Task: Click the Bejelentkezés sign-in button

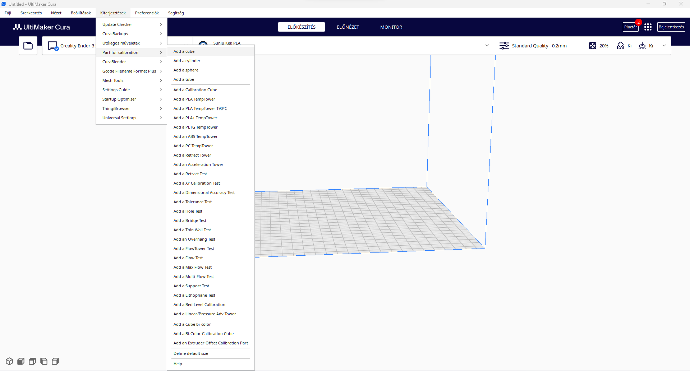Action: (x=671, y=27)
